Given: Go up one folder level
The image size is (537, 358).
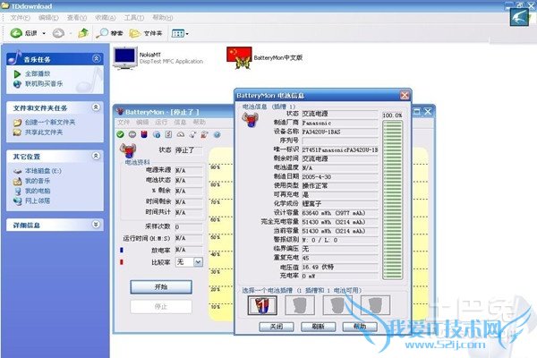Looking at the screenshot, I should point(83,33).
